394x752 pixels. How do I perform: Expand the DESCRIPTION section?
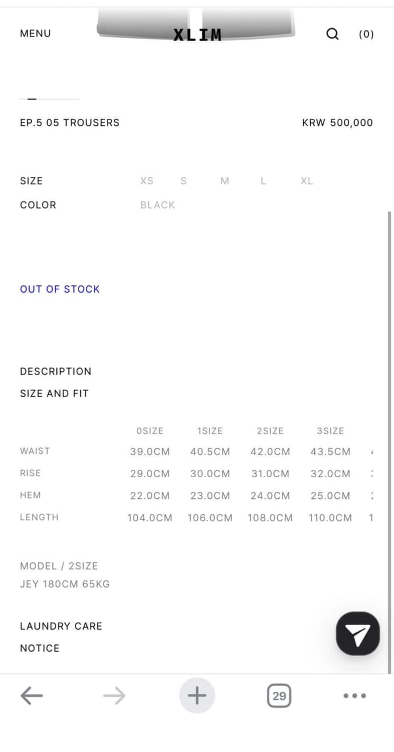56,371
